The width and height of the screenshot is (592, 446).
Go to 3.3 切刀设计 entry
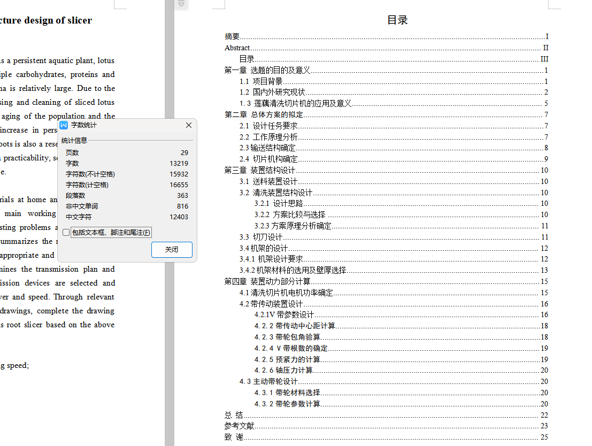coord(394,237)
